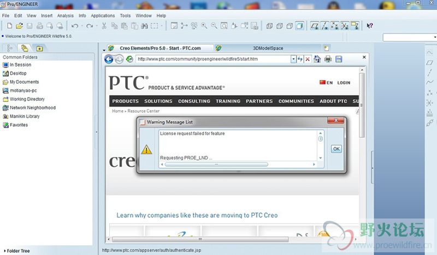Toggle datum axes display
437x255 pixels.
324,26
